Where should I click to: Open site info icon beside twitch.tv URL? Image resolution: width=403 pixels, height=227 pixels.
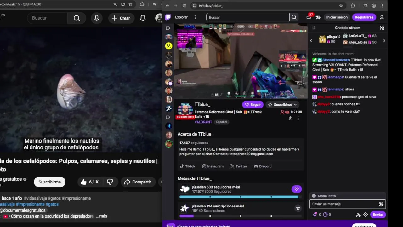coord(194,6)
